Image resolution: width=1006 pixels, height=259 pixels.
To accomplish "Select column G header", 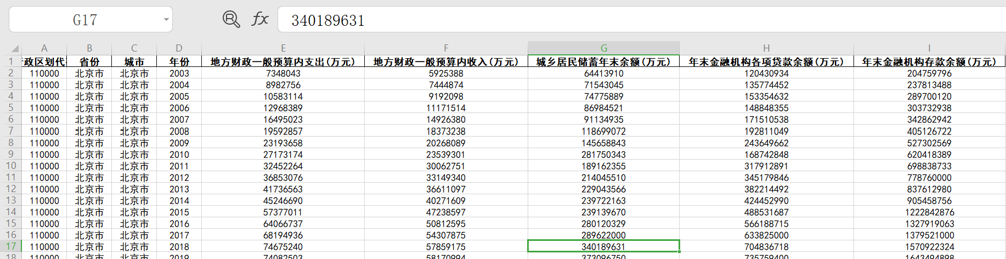I will click(603, 48).
